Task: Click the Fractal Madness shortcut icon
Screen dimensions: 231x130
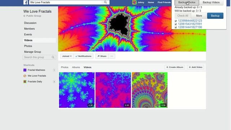Action: click(25, 70)
